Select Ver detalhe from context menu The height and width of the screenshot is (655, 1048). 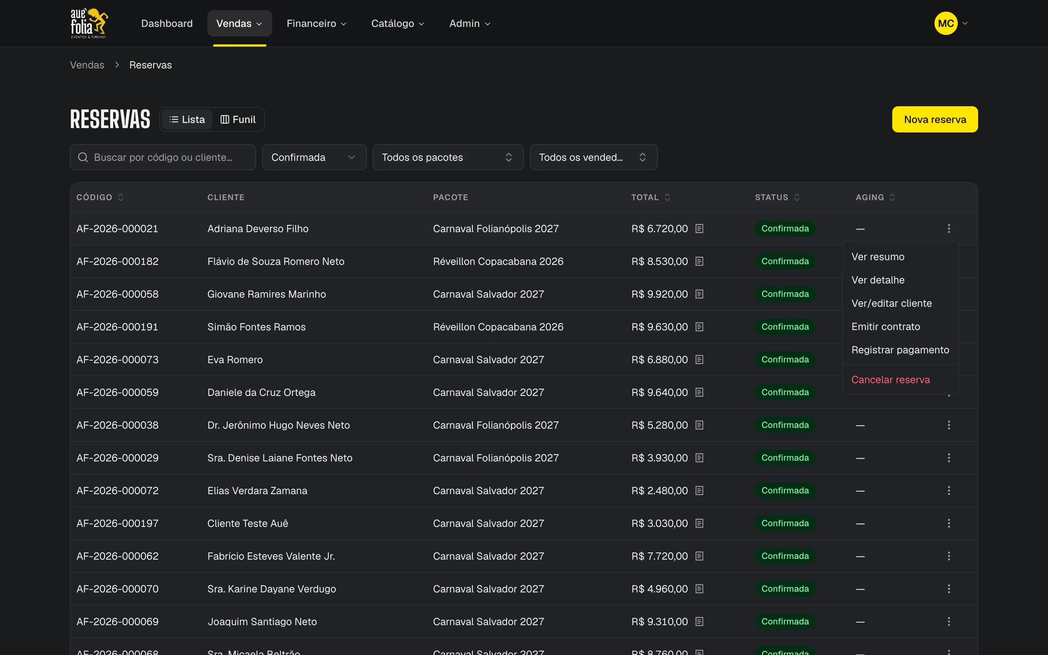[x=900, y=280]
